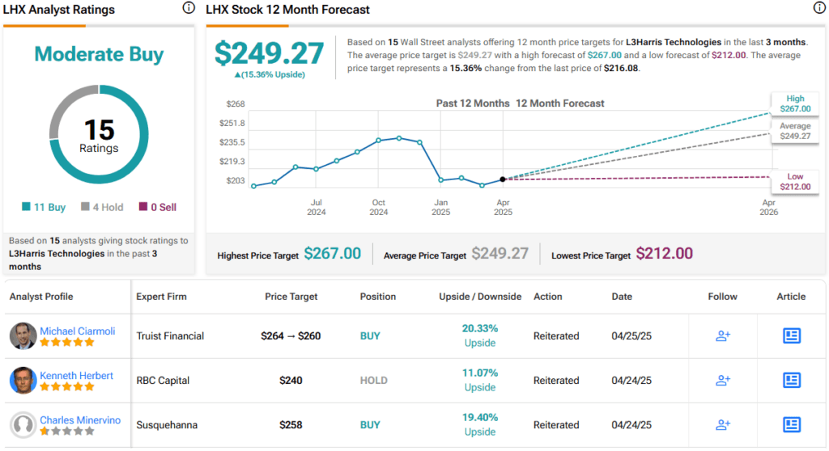
Task: Click the Action column header
Action: [x=548, y=297]
